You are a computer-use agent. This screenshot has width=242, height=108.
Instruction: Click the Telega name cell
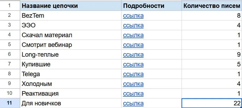(71, 74)
